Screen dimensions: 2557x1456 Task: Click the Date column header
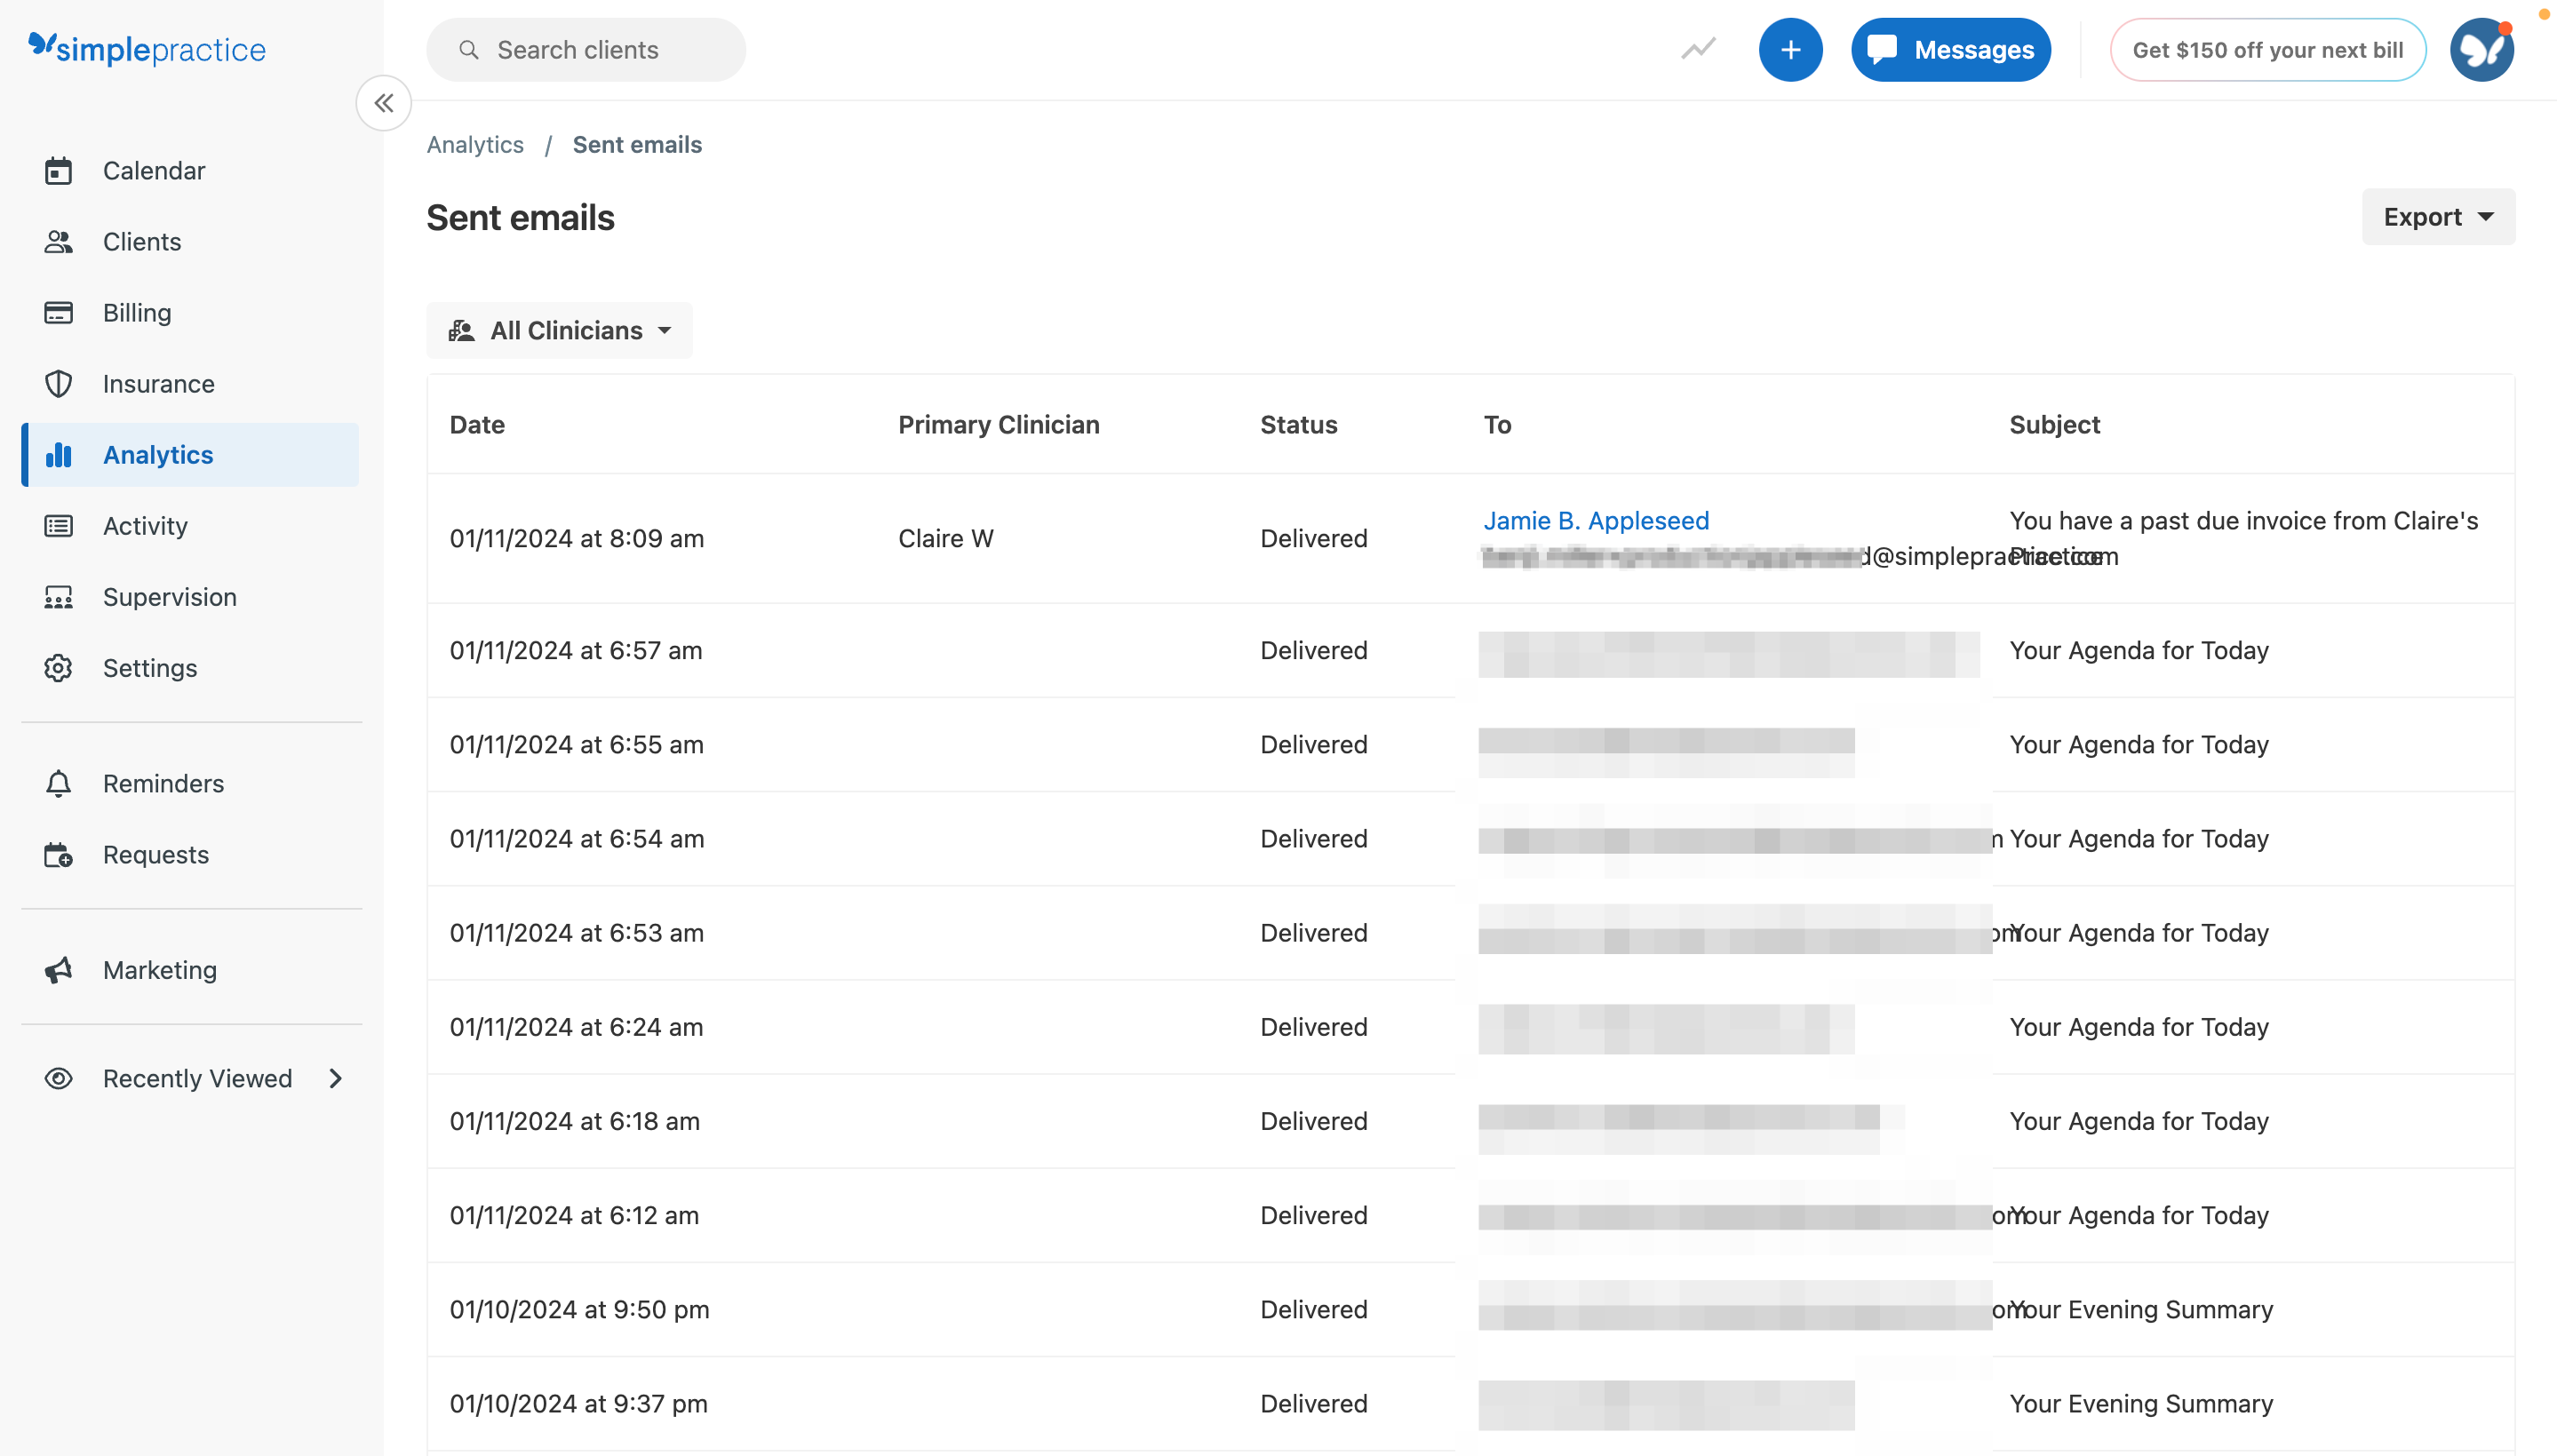[x=477, y=425]
